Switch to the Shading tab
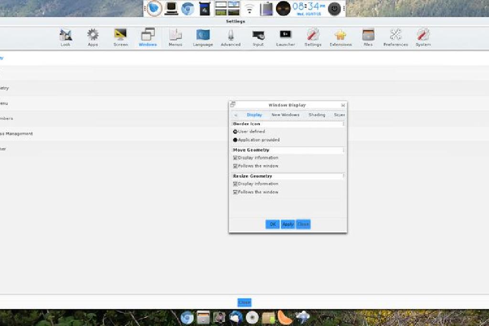The image size is (489, 326). coord(317,115)
